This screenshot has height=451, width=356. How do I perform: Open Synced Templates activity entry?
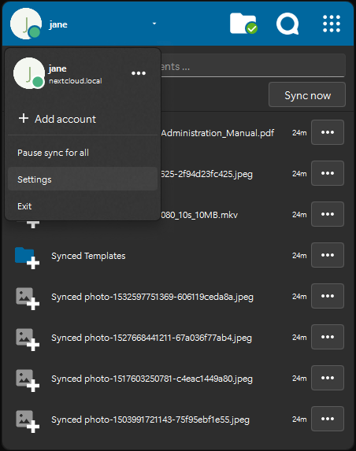coord(88,256)
